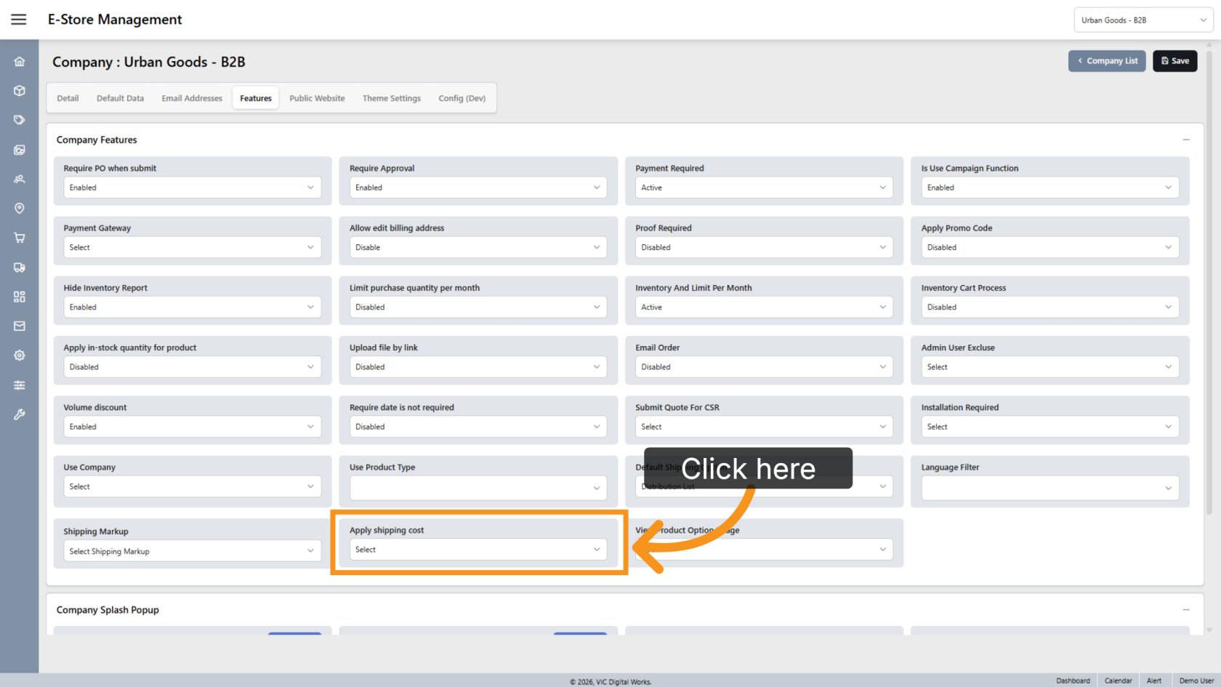
Task: Go back to Company List
Action: (x=1107, y=61)
